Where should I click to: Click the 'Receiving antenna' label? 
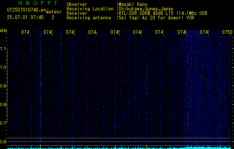89,18
